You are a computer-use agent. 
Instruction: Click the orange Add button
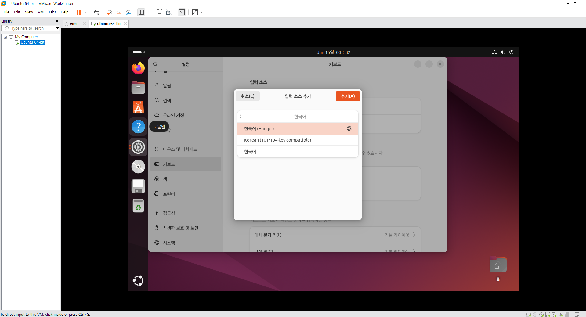[348, 96]
